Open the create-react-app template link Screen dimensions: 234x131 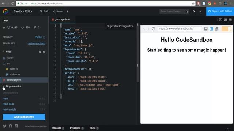pyautogui.click(x=37, y=43)
